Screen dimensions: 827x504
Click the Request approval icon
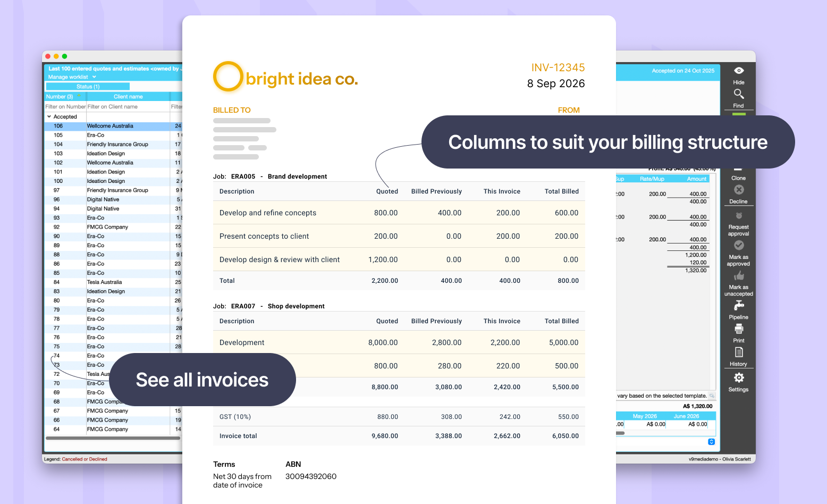coord(739,216)
